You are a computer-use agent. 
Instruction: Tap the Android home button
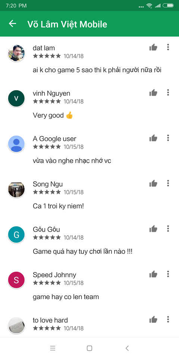[89, 348]
